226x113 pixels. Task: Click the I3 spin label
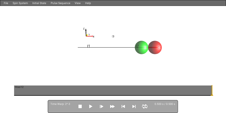[113, 36]
